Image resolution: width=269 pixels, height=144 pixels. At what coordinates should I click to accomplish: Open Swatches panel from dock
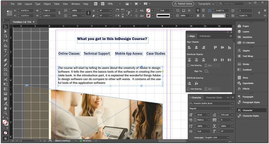[245, 37]
